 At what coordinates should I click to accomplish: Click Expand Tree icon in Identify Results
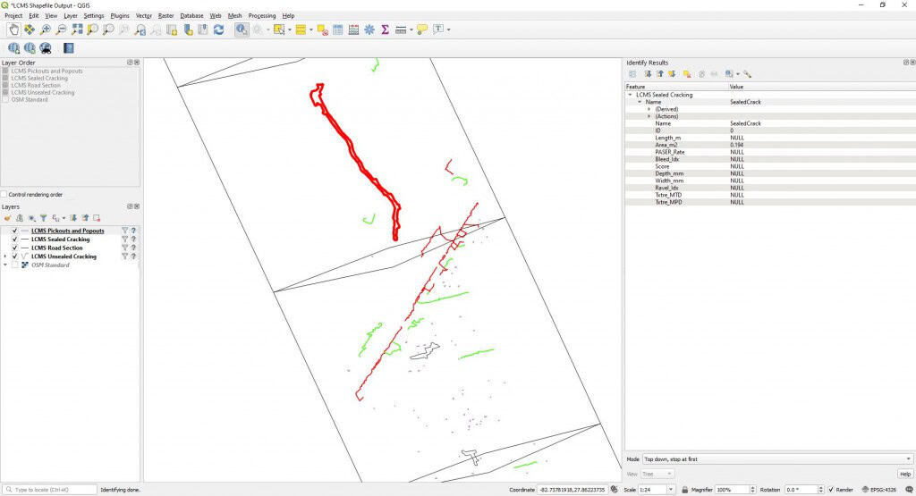point(648,74)
